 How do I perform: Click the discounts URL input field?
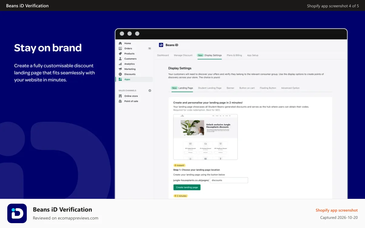pos(229,180)
